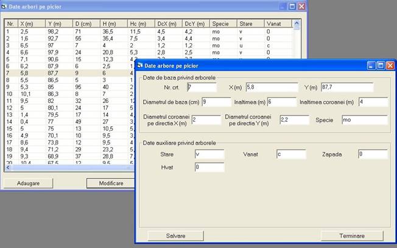
Task: Select row 1 in the tree table
Action: [149, 32]
